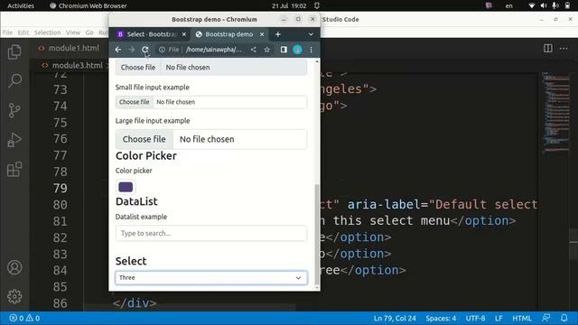Screen dimensions: 578x325
Task: Click VS Code minimap
Action: (x=555, y=112)
